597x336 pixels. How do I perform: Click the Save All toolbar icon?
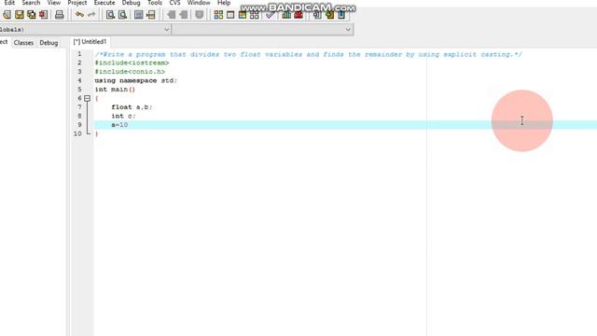click(31, 15)
